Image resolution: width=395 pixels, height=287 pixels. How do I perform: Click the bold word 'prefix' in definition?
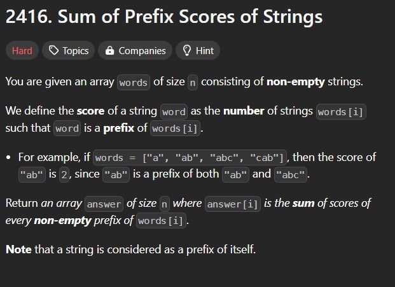pos(119,128)
